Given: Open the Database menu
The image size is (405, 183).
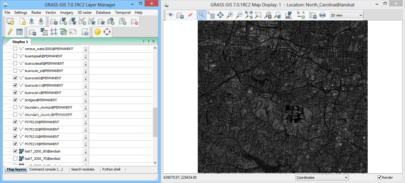Looking at the screenshot, I should 103,13.
